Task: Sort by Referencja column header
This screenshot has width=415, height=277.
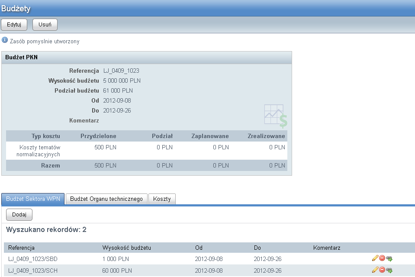Action: [x=22, y=248]
